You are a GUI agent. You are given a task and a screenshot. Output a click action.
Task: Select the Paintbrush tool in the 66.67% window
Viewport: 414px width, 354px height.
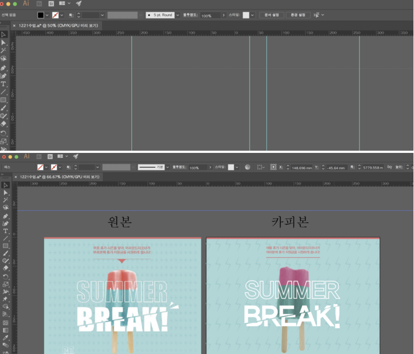(5, 253)
